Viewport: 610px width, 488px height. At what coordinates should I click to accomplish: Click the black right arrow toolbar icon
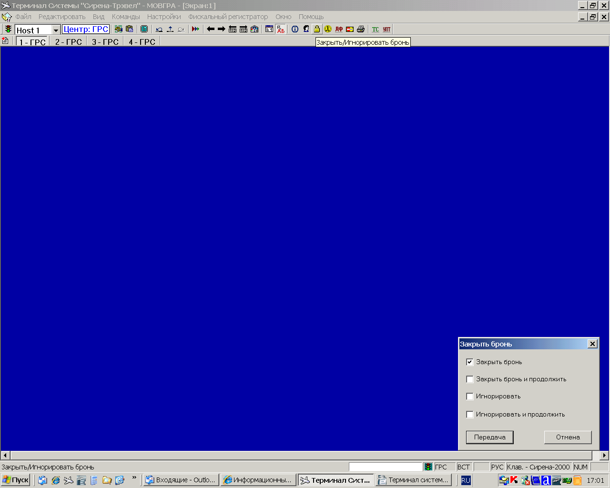pos(222,30)
